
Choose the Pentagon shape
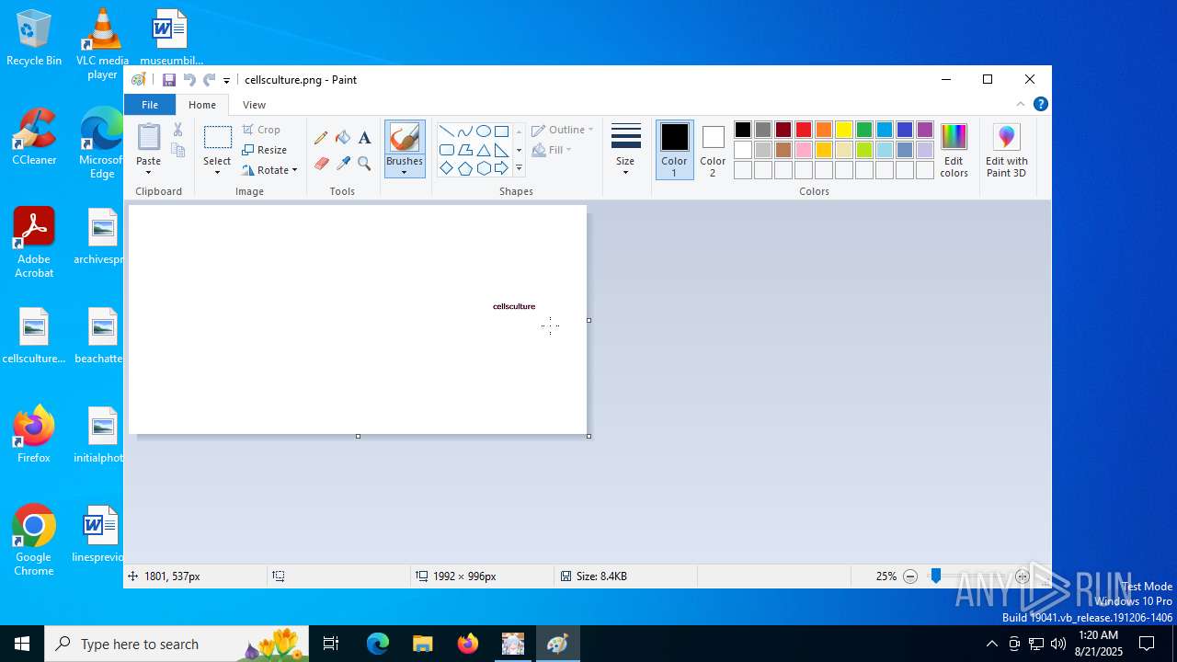(x=464, y=168)
